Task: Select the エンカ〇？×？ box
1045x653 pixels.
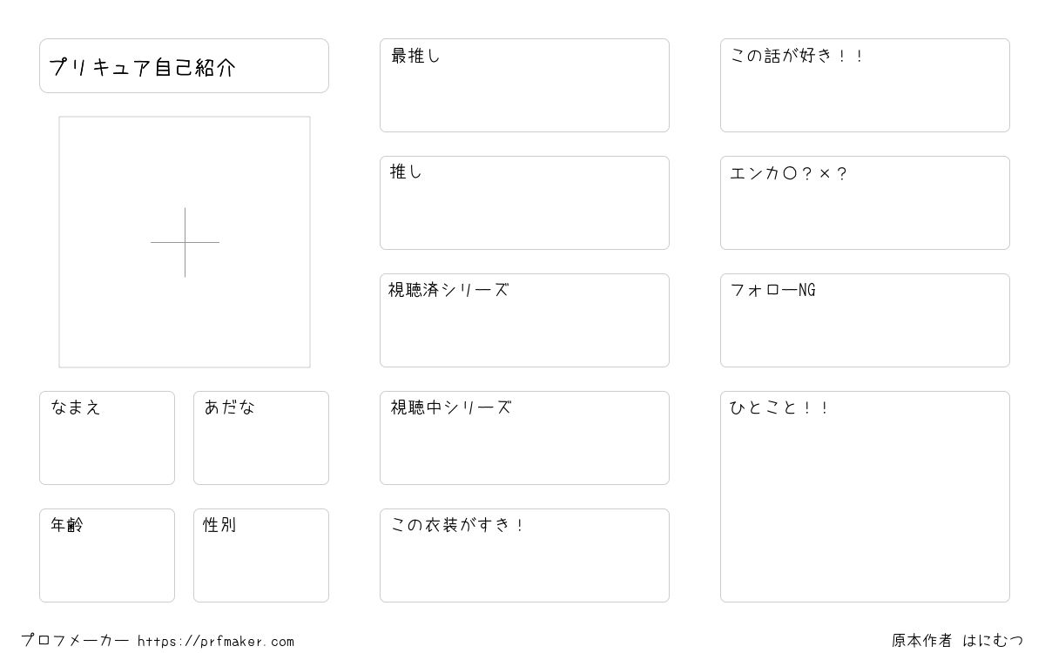Action: (865, 203)
